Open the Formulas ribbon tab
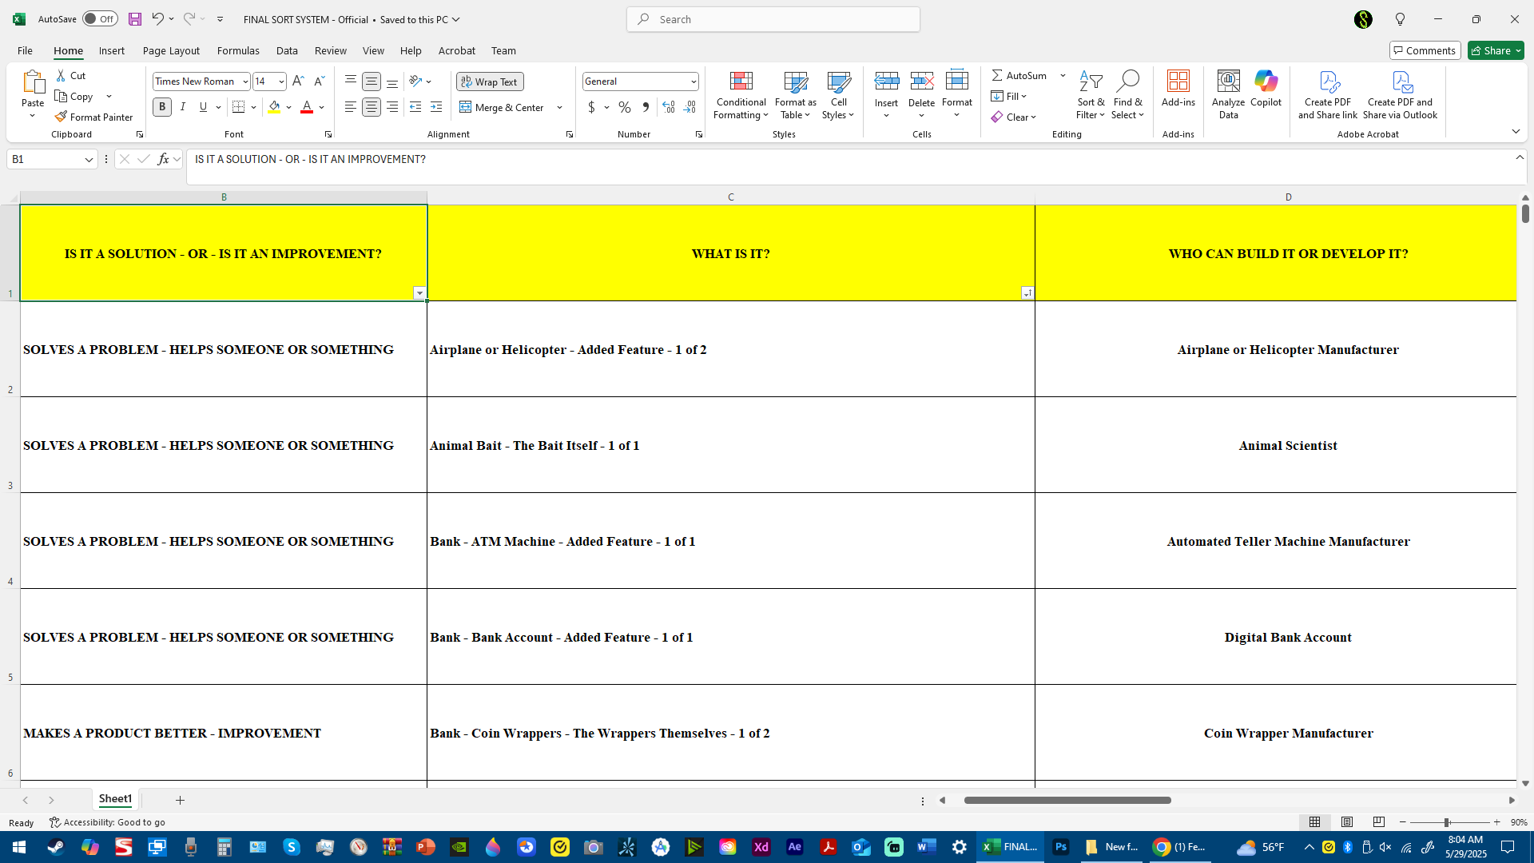Viewport: 1534px width, 863px height. (238, 50)
